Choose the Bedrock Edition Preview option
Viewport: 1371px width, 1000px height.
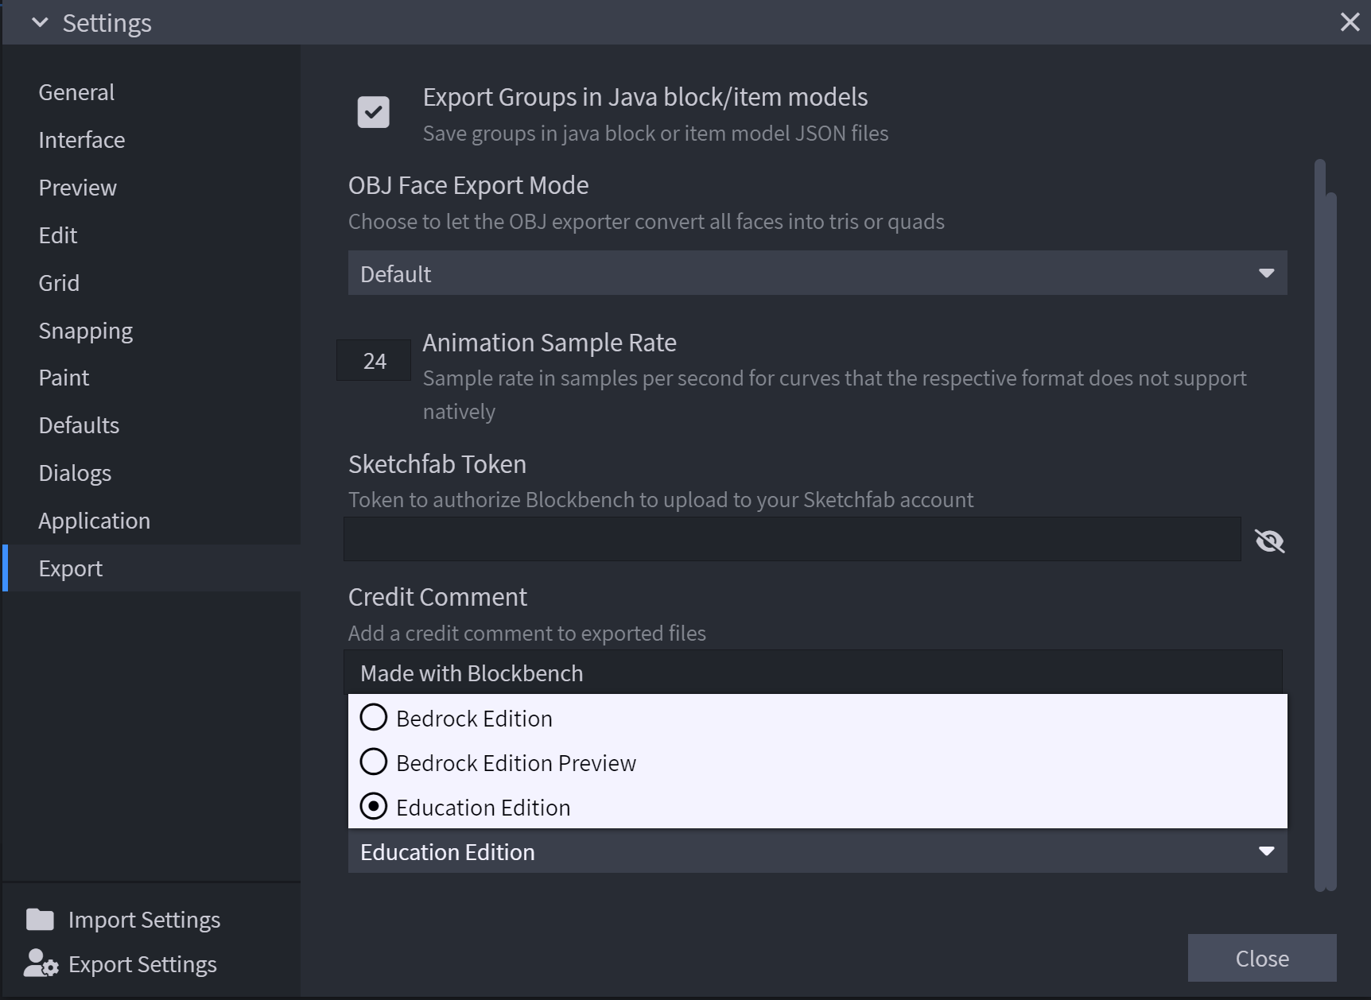(x=374, y=762)
